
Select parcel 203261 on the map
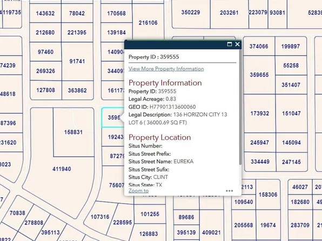coord(229,13)
